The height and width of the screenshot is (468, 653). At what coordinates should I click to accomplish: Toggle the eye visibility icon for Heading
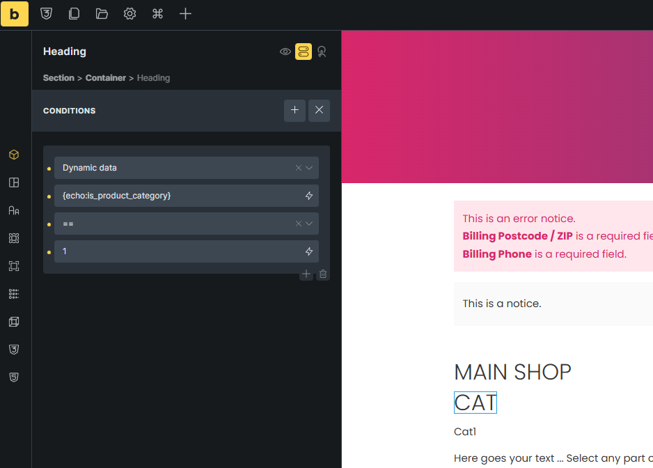[285, 52]
